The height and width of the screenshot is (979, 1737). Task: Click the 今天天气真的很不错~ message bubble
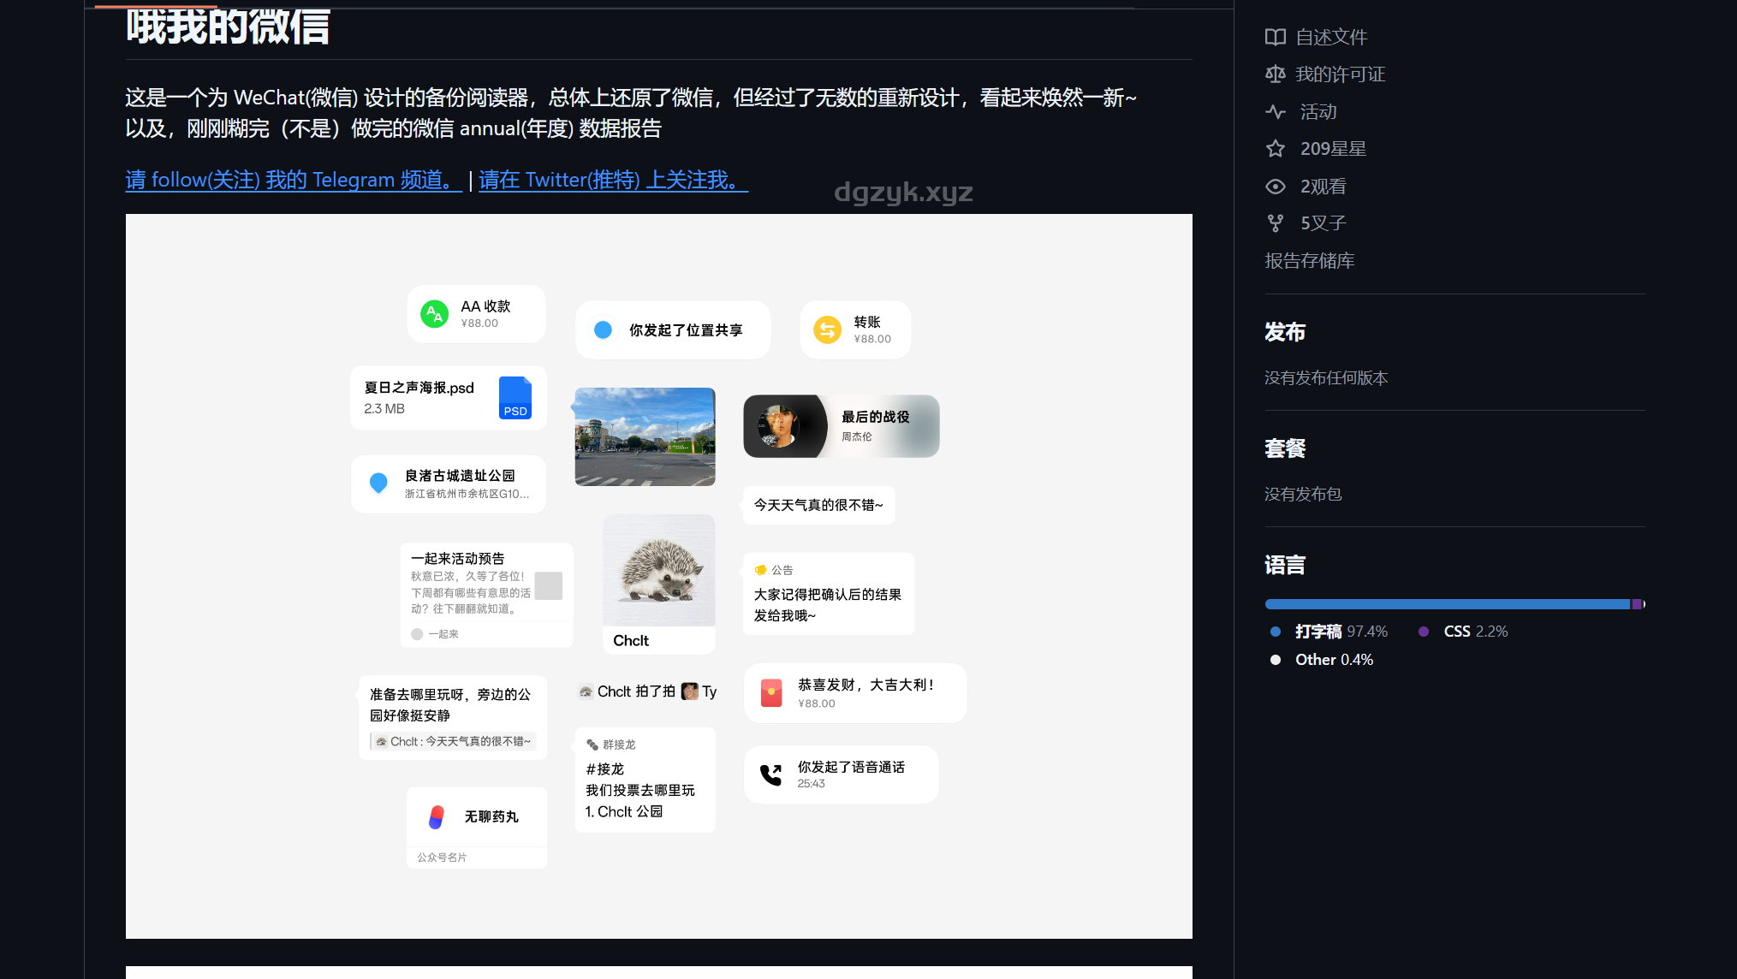click(x=818, y=505)
